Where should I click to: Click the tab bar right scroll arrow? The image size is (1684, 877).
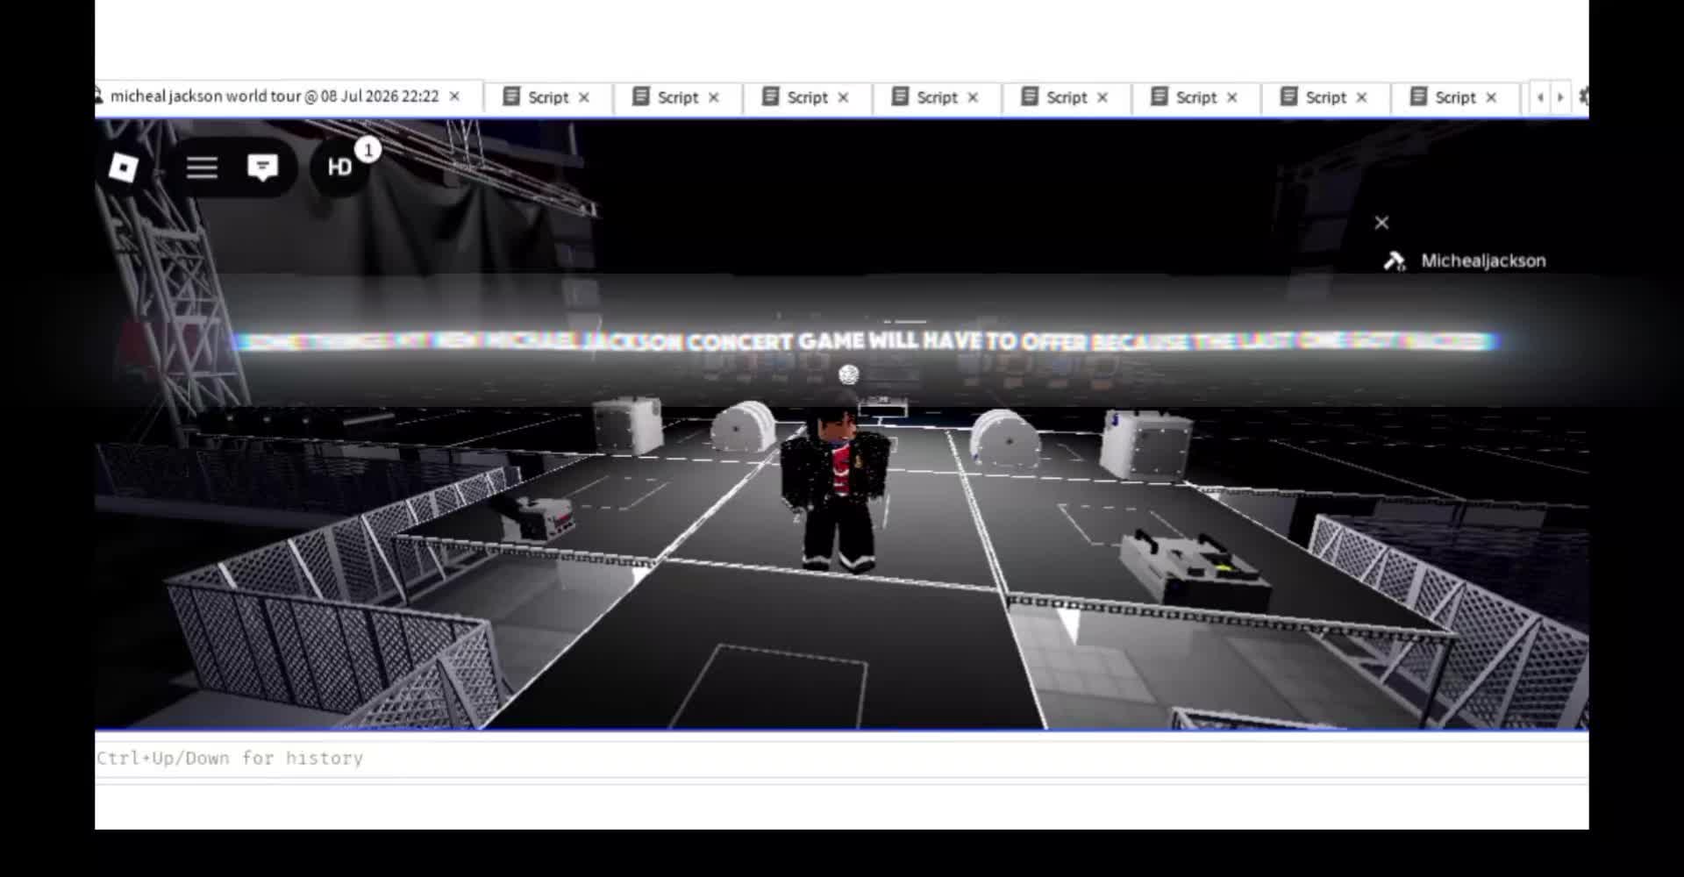[1560, 97]
